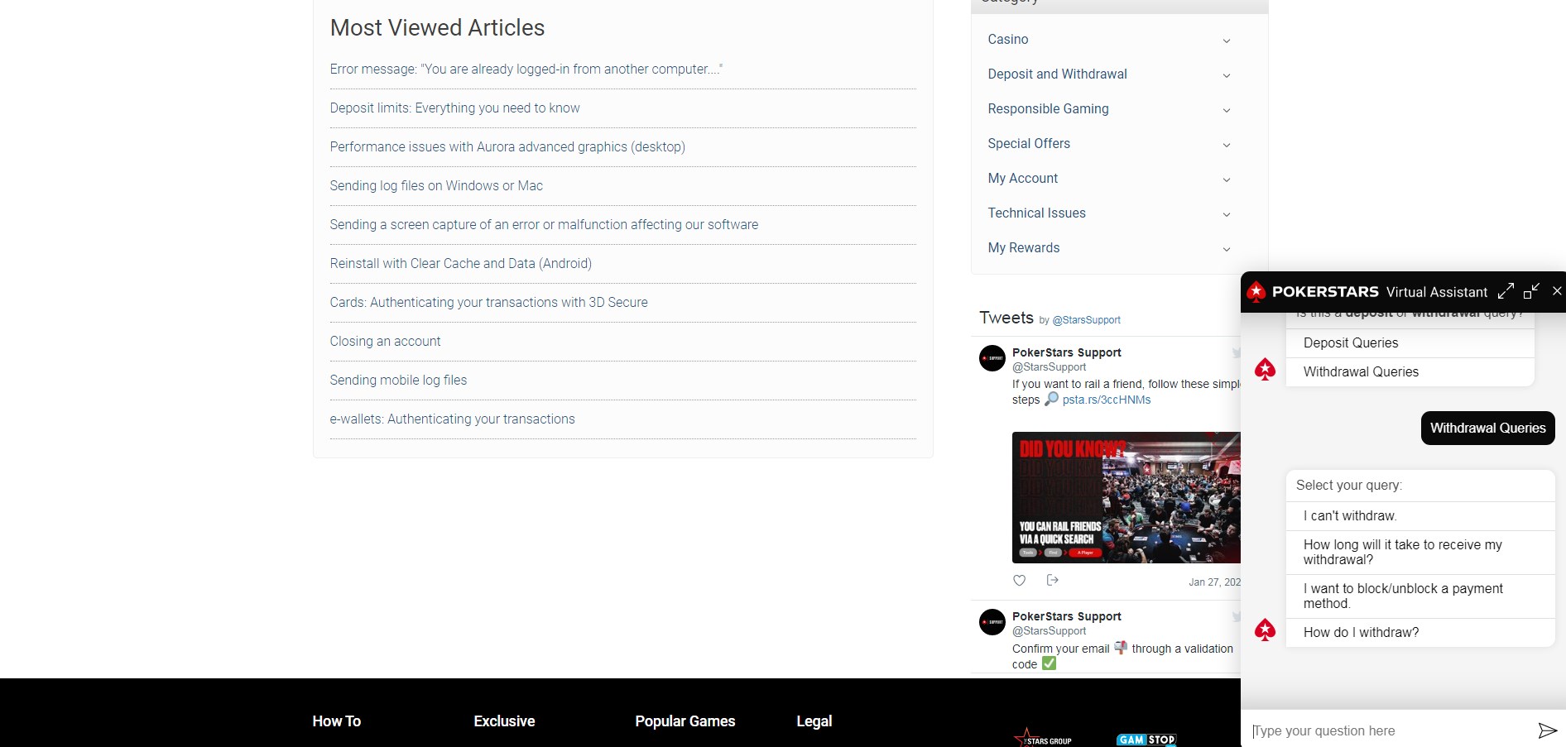Shrink the Virtual Assistant chat window
The image size is (1566, 747).
click(x=1531, y=291)
